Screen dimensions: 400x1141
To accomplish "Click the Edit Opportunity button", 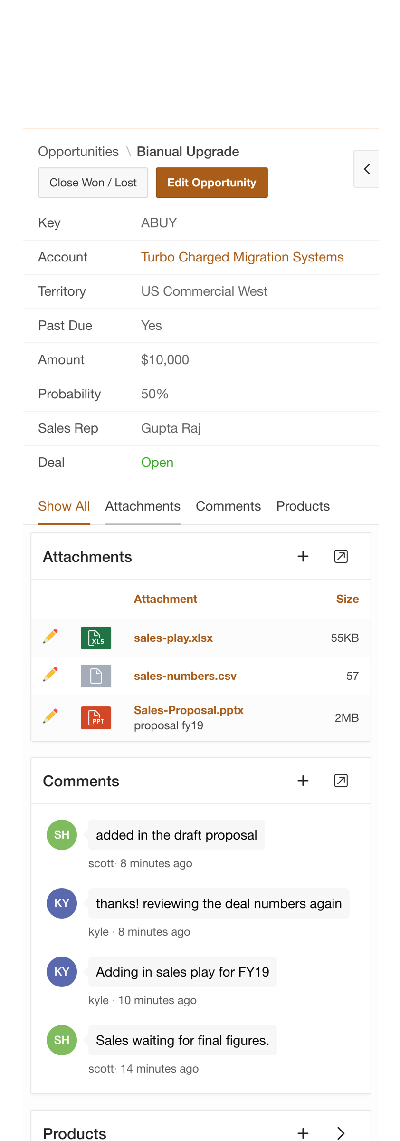I will [x=212, y=182].
